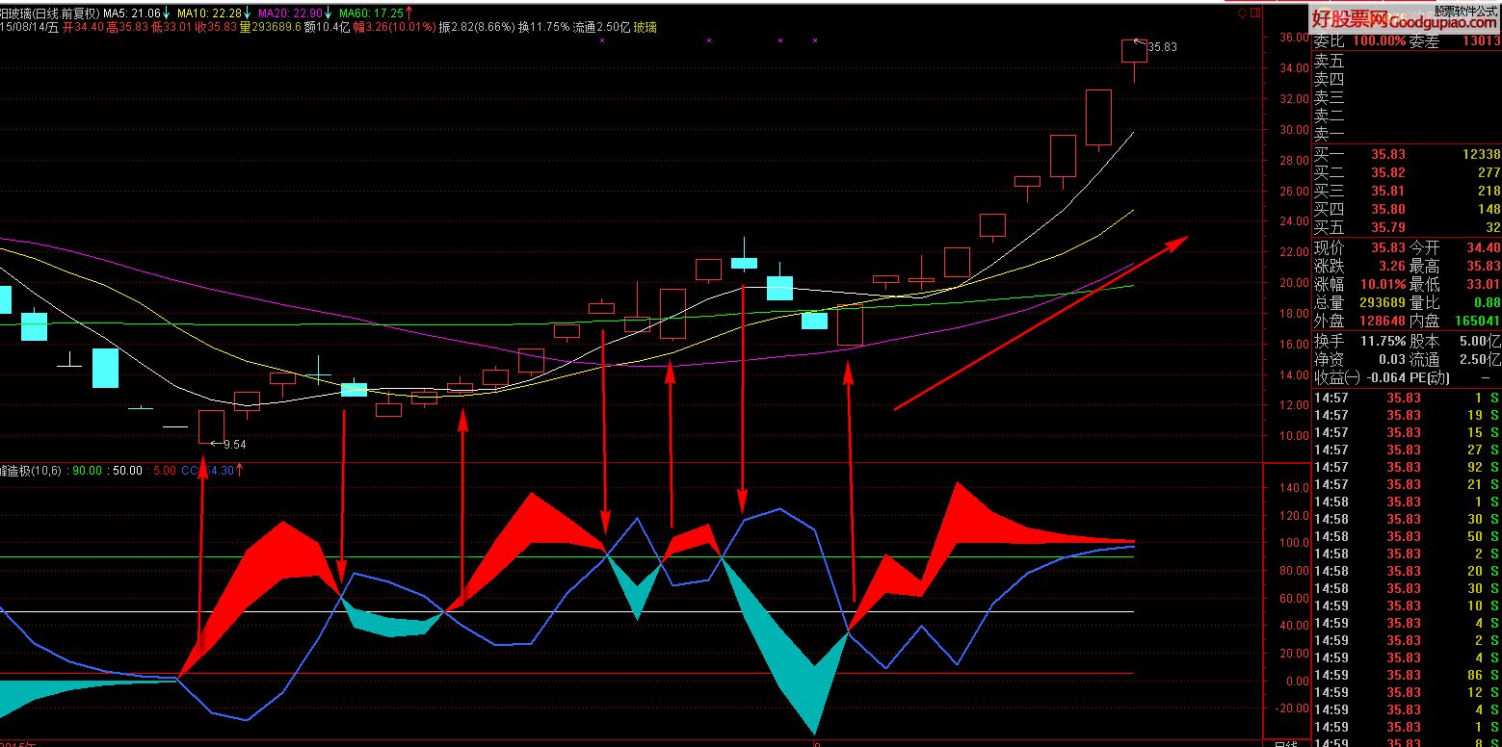This screenshot has width=1502, height=747.
Task: Click the 买二 row with price 35.82
Action: pos(1408,173)
